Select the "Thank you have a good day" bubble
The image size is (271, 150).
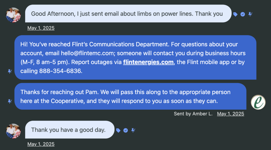click(69, 130)
